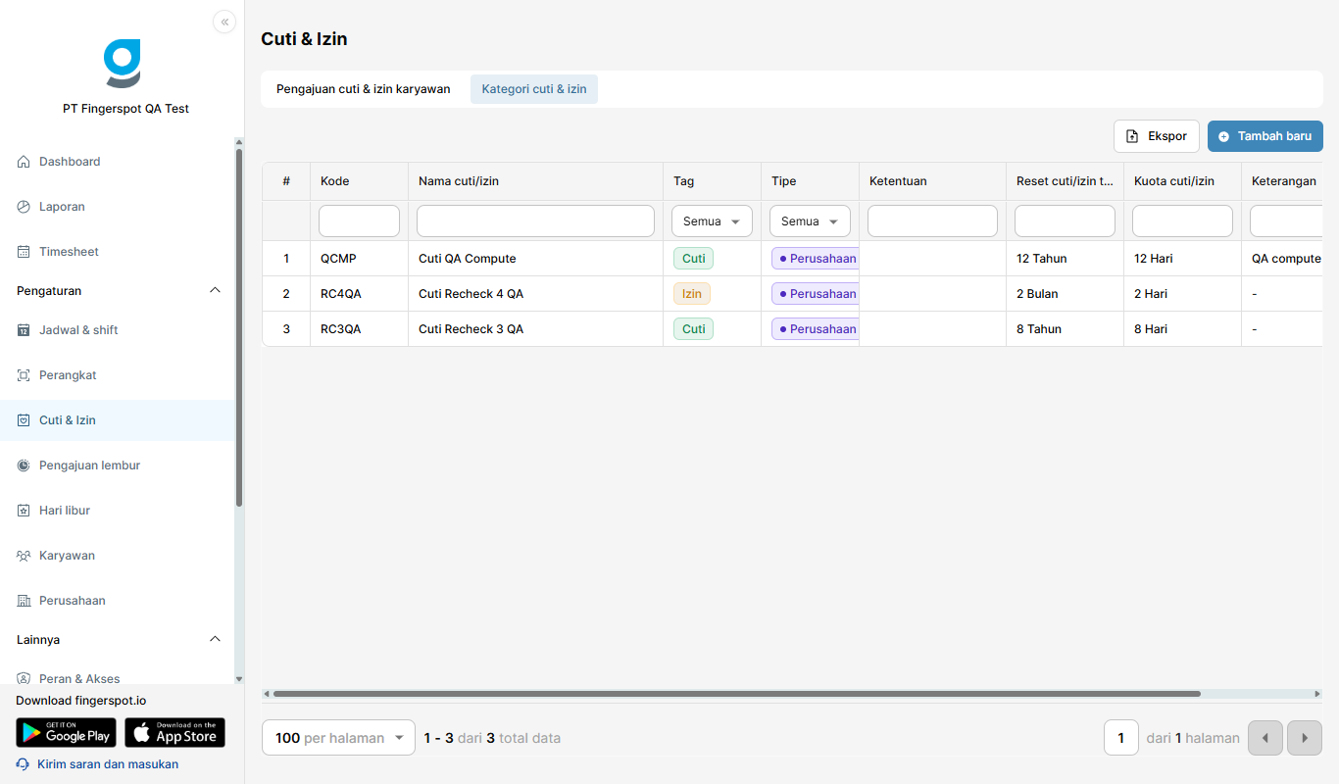Open Timesheet calendar icon
The image size is (1339, 784).
click(x=24, y=252)
